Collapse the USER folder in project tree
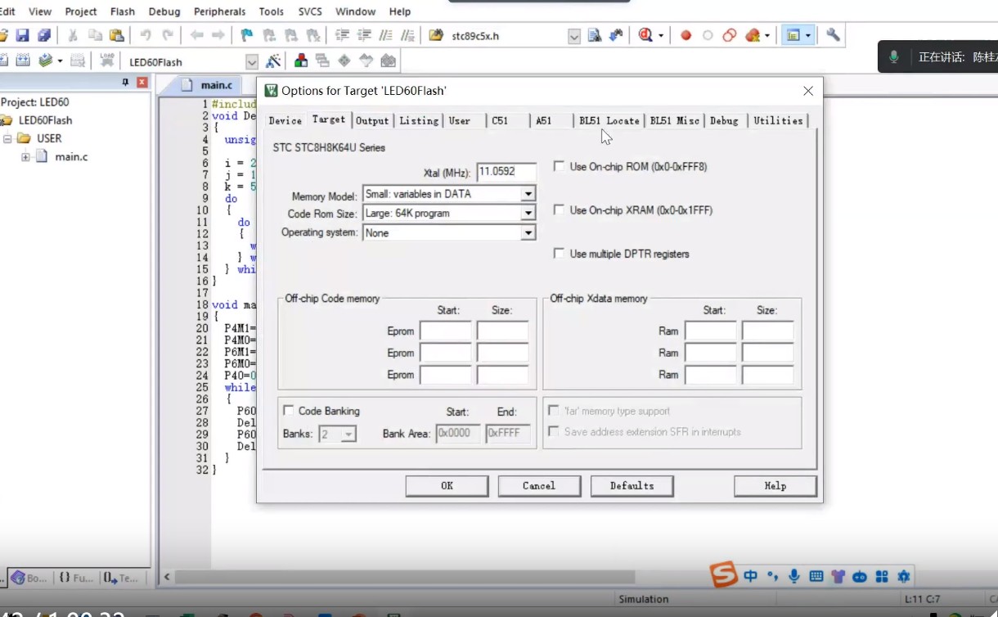998x617 pixels. pos(7,138)
